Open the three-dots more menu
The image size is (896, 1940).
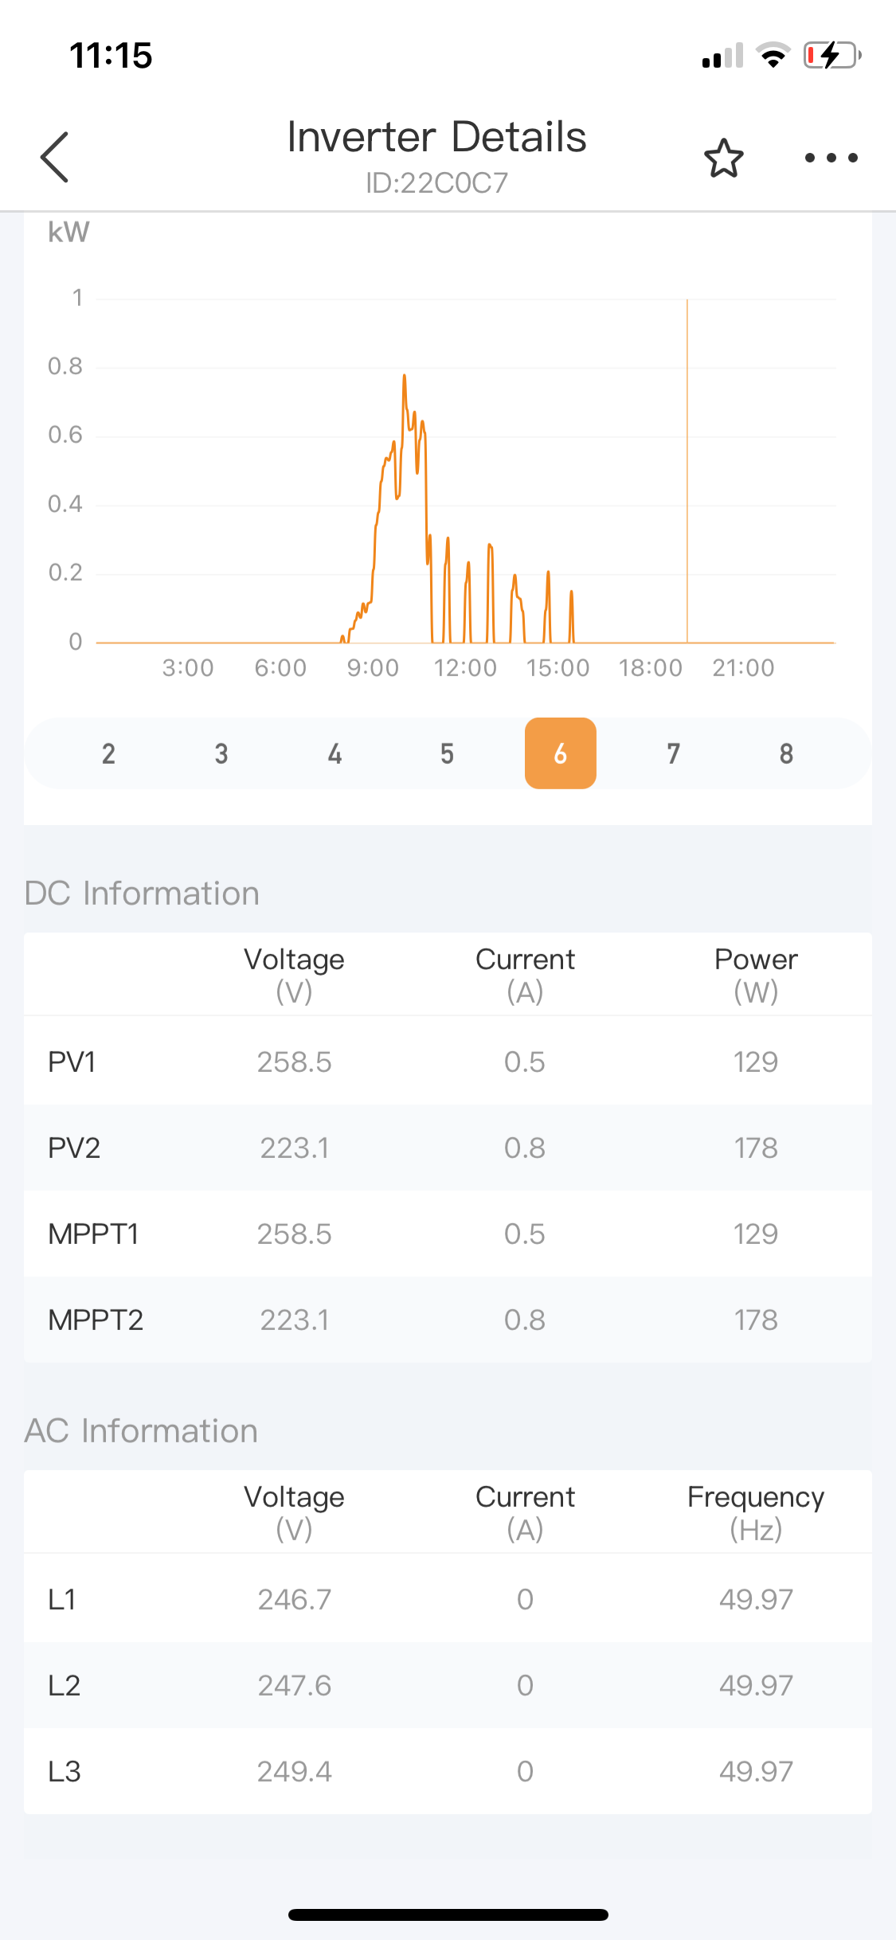click(831, 158)
